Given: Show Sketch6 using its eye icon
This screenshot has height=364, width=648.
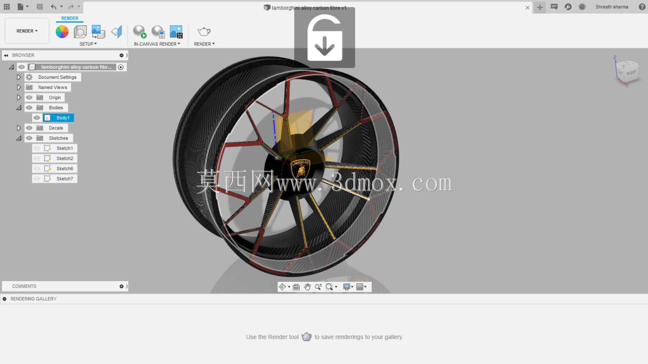Looking at the screenshot, I should (37, 168).
